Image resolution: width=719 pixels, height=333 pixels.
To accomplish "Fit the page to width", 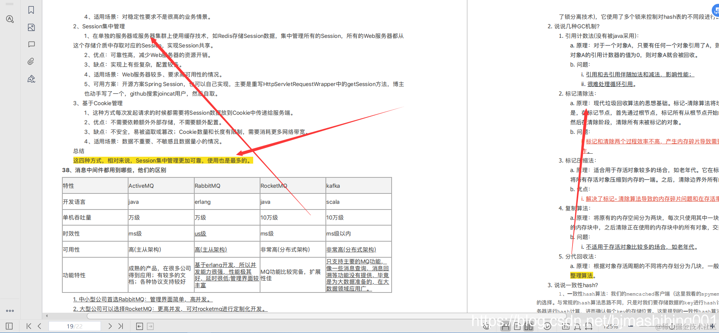I will [589, 326].
